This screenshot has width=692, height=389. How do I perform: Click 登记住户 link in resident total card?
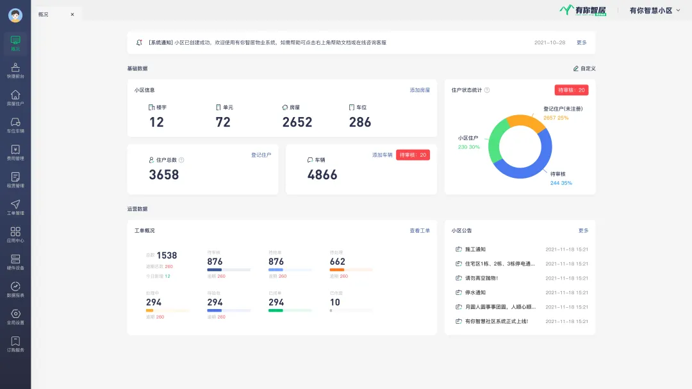[261, 155]
